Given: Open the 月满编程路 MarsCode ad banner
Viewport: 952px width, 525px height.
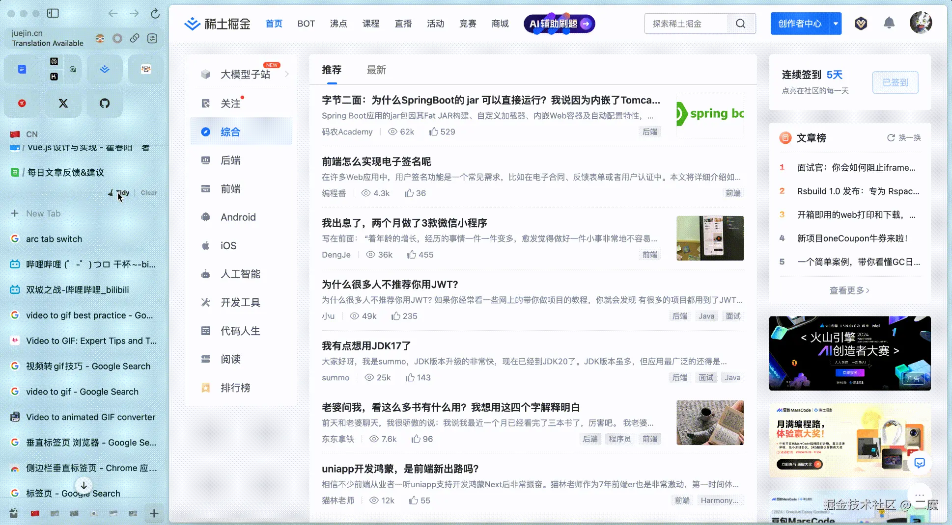Looking at the screenshot, I should pyautogui.click(x=850, y=440).
